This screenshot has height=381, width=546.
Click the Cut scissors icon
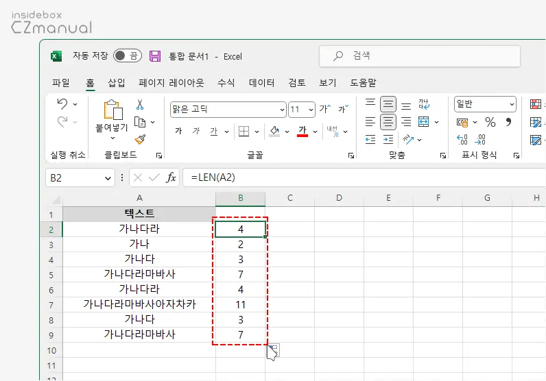coord(140,104)
